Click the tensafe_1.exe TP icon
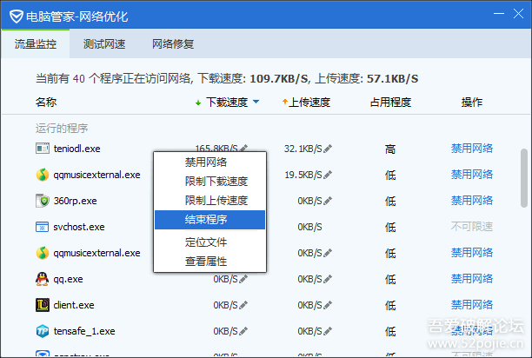 [43, 331]
